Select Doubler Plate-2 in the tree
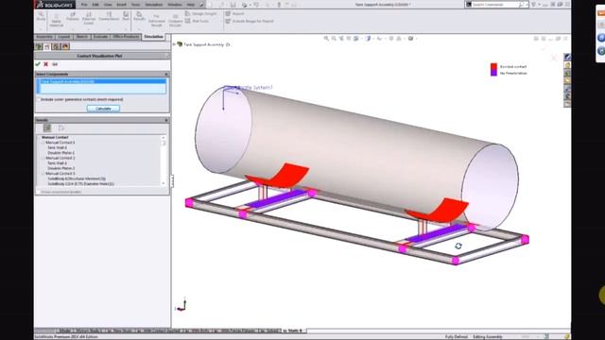 (x=60, y=168)
